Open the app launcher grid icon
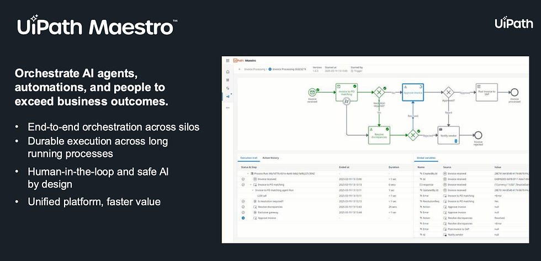The height and width of the screenshot is (261, 541). tap(227, 60)
